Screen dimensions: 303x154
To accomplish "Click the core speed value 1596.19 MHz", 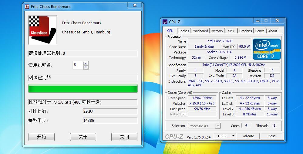I will (x=202, y=98).
